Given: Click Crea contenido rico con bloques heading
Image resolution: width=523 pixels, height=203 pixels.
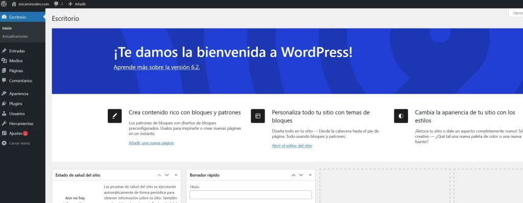Looking at the screenshot, I should click(185, 112).
